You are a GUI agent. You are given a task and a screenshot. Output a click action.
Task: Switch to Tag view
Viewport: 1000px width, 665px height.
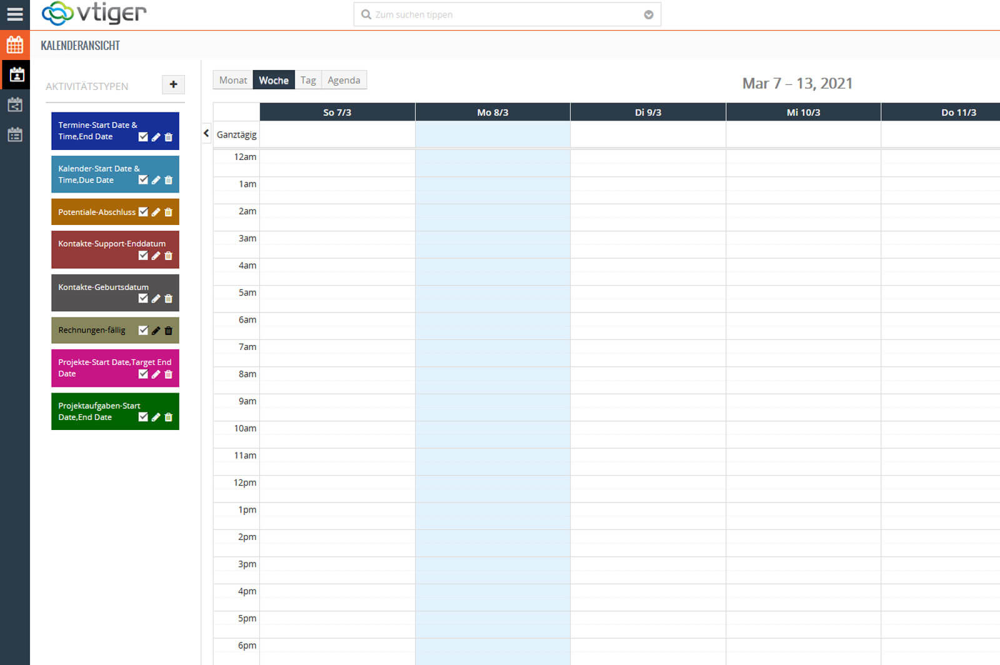(308, 80)
